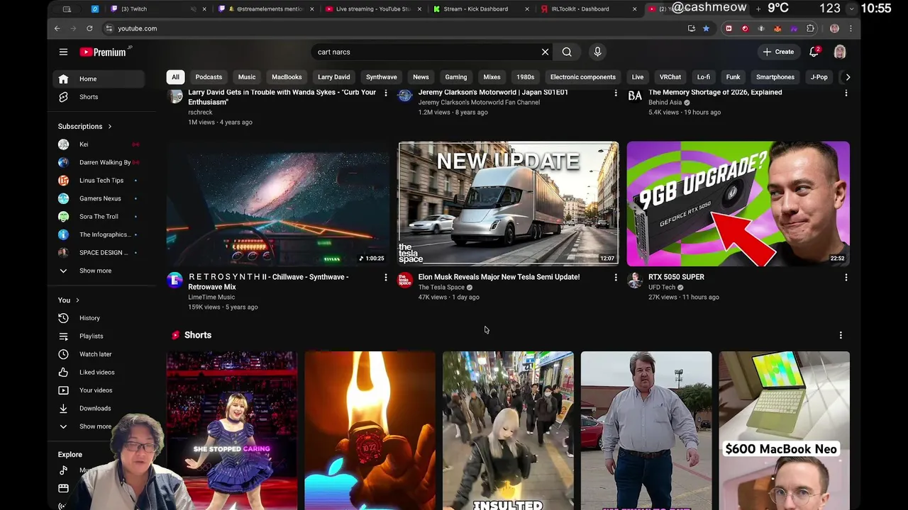The image size is (908, 510).
Task: Select the Synthwave filter chip
Action: [x=382, y=77]
